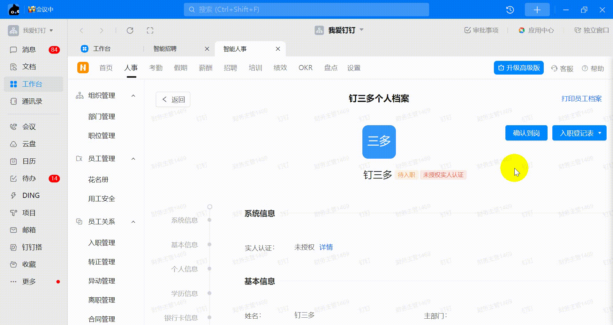
Task: Expand the 入职登记表 dropdown button
Action: 600,133
